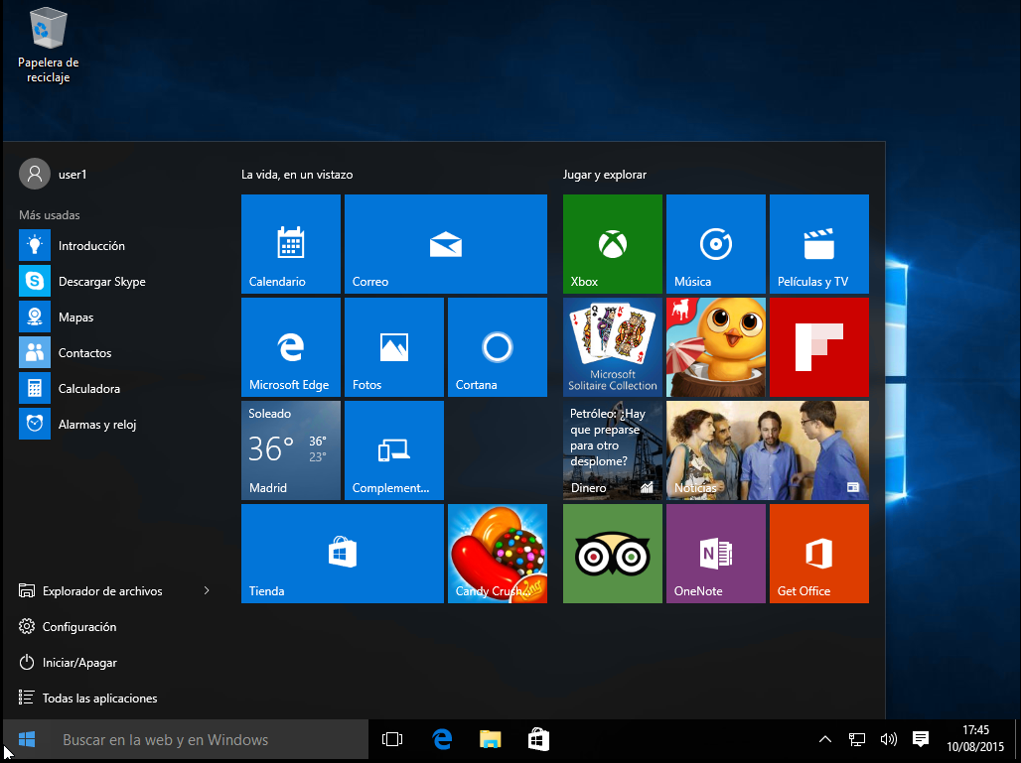The image size is (1021, 763).
Task: Open Iniciar/Apagar power options
Action: tap(79, 663)
